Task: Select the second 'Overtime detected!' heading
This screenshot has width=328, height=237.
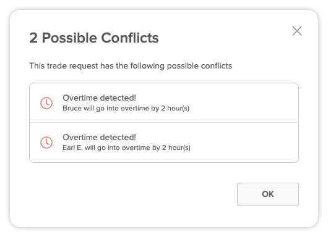Action: 100,137
